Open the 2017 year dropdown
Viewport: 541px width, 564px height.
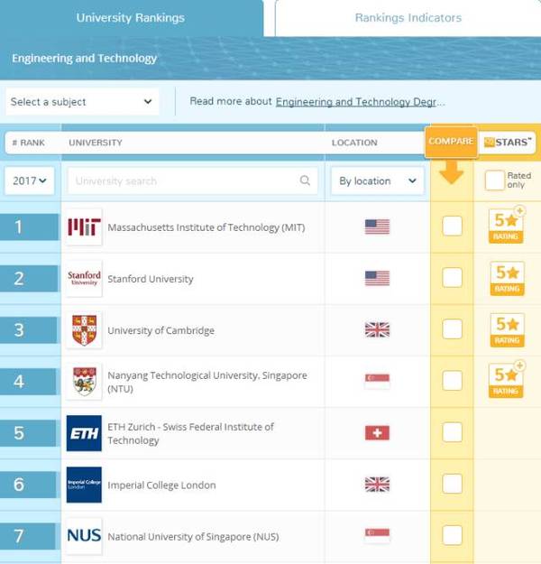point(30,180)
